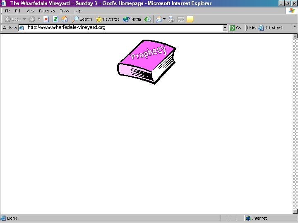
Task: Open the Media pane
Action: (132, 19)
